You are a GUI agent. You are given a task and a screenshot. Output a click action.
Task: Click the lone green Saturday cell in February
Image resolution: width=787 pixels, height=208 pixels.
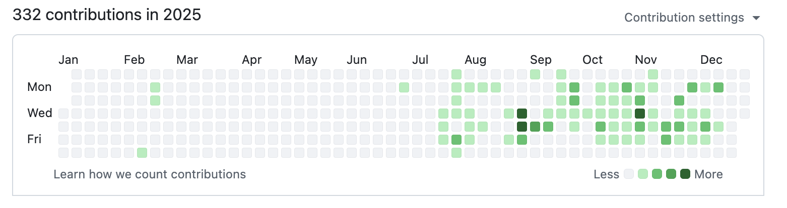coord(142,152)
